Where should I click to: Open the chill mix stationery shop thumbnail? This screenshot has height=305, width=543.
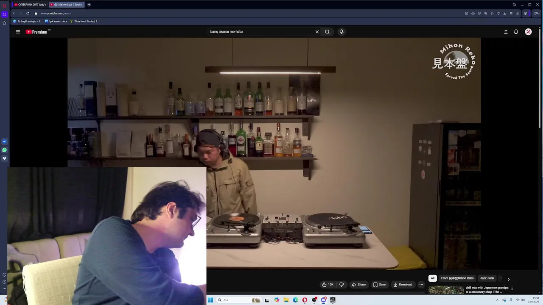click(446, 290)
